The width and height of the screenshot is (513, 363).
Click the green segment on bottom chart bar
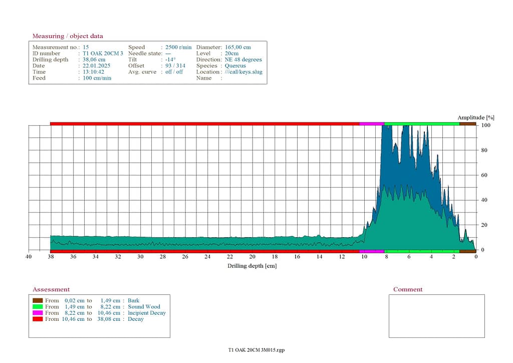pos(422,251)
